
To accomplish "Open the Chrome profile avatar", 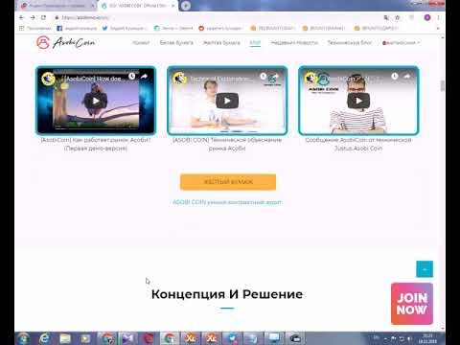I will coord(427,17).
